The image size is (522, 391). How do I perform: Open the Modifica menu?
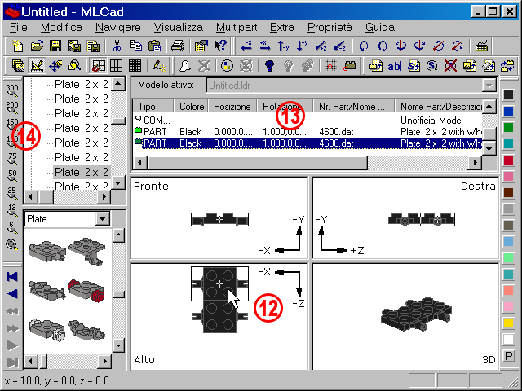61,27
